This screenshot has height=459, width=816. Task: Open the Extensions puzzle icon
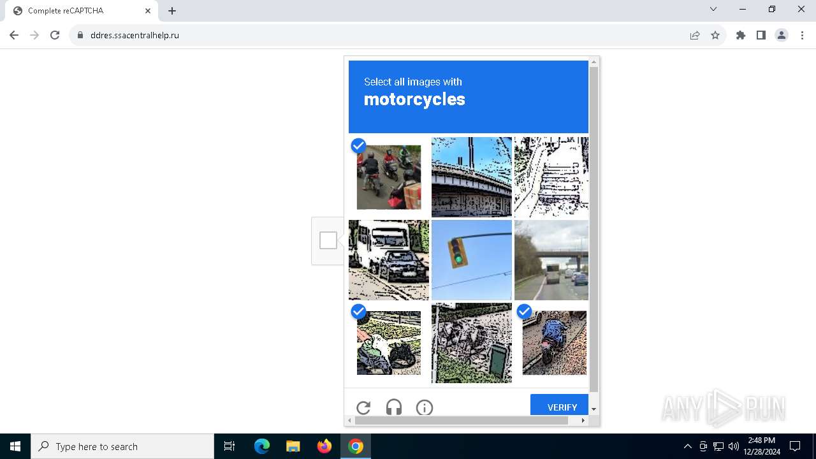click(741, 35)
